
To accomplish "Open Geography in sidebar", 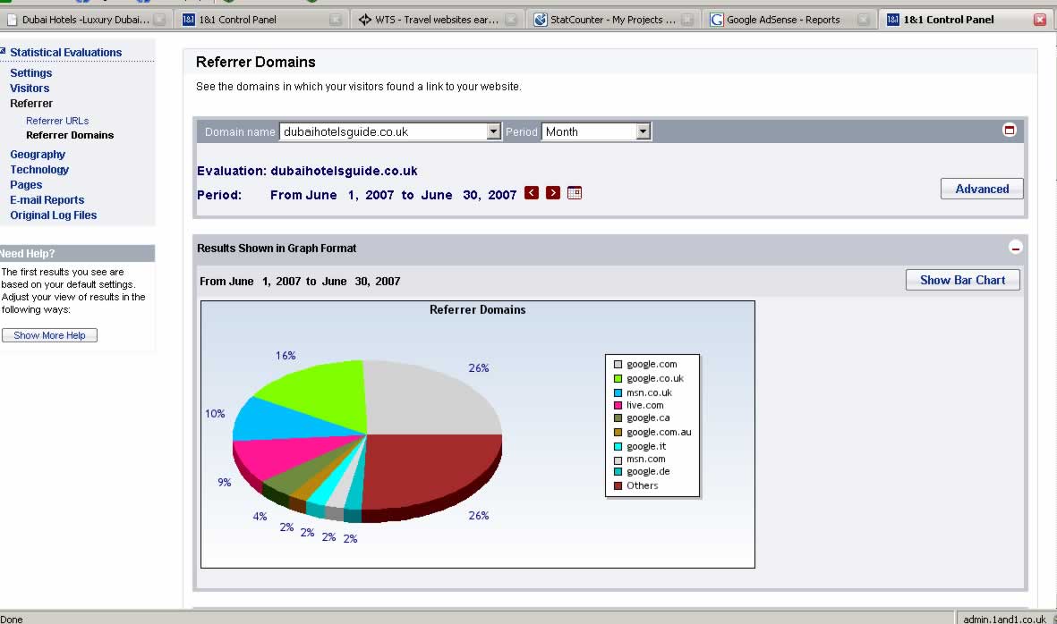I will (38, 154).
